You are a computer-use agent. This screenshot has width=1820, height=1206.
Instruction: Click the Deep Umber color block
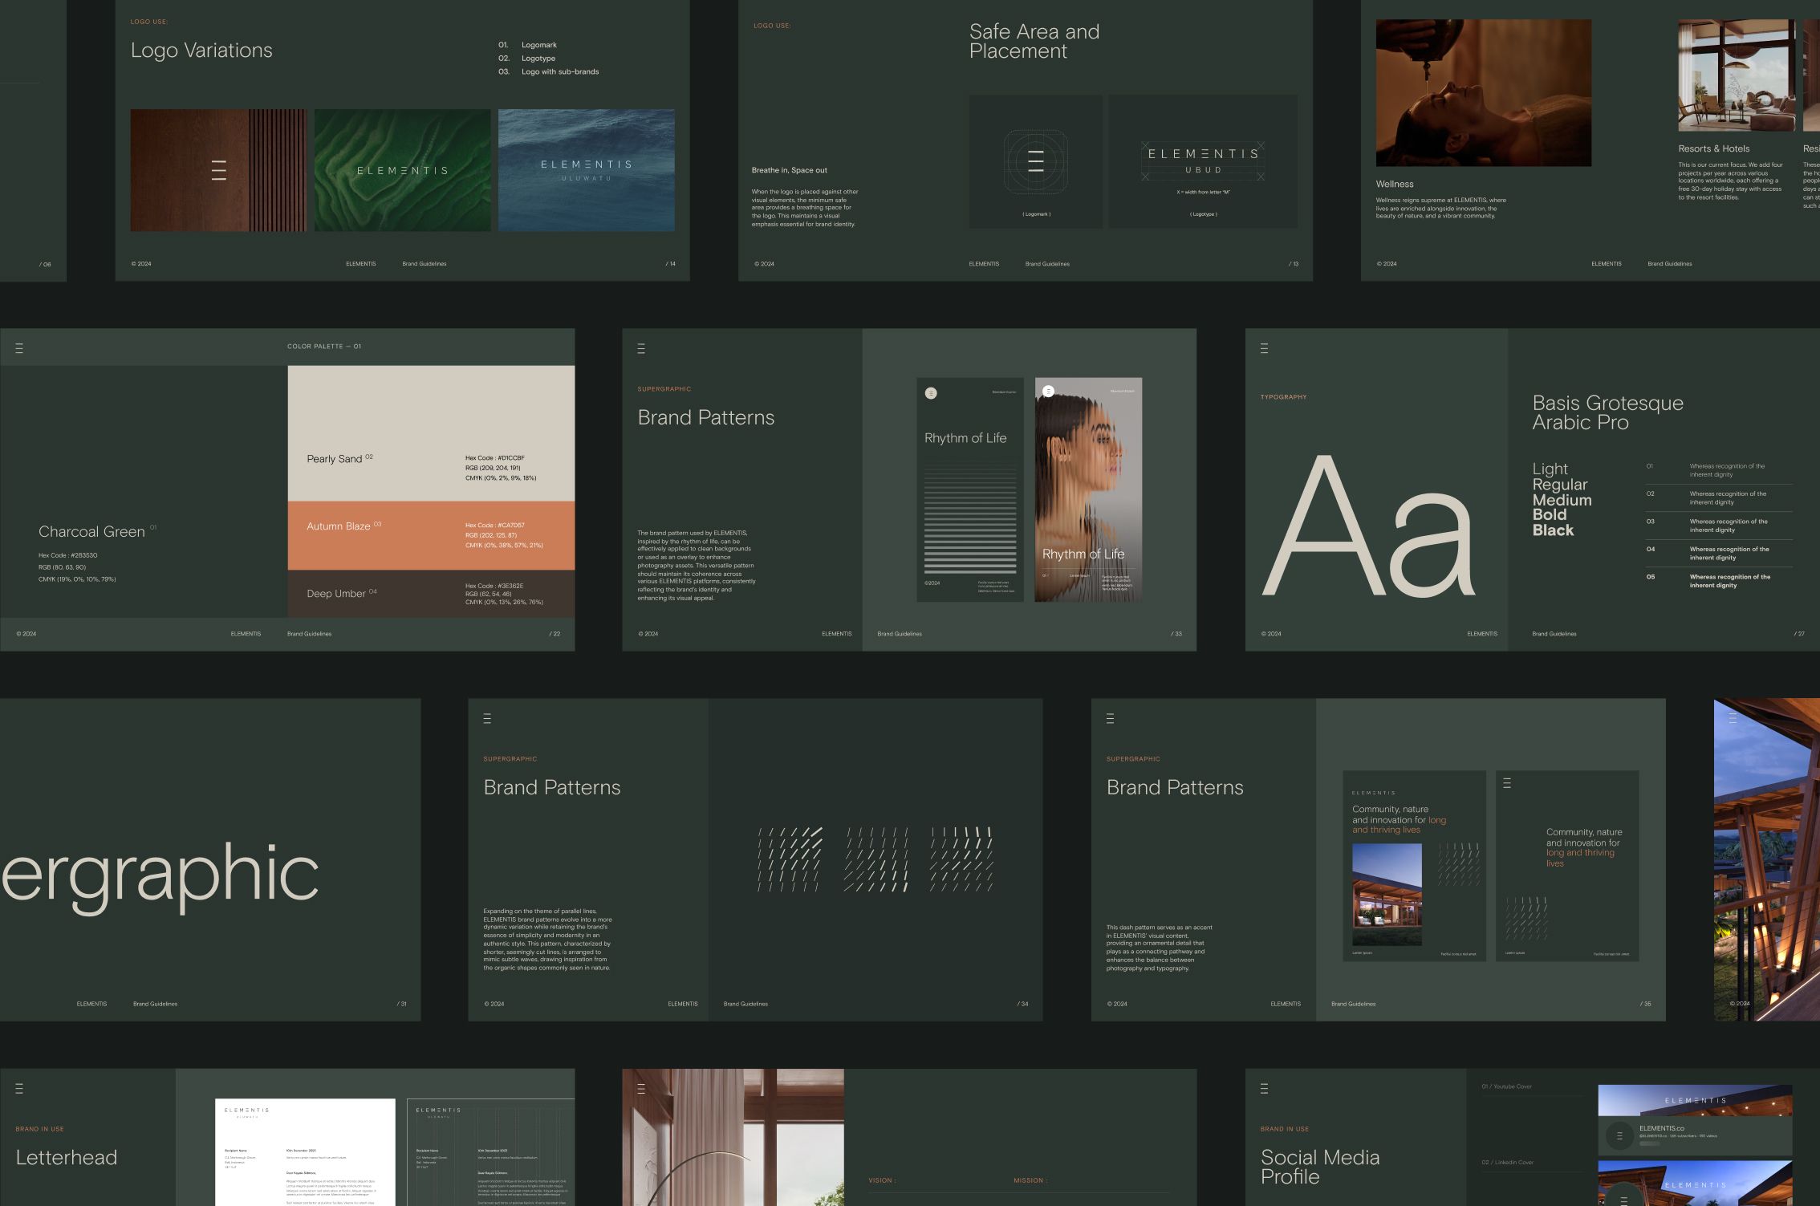(431, 594)
